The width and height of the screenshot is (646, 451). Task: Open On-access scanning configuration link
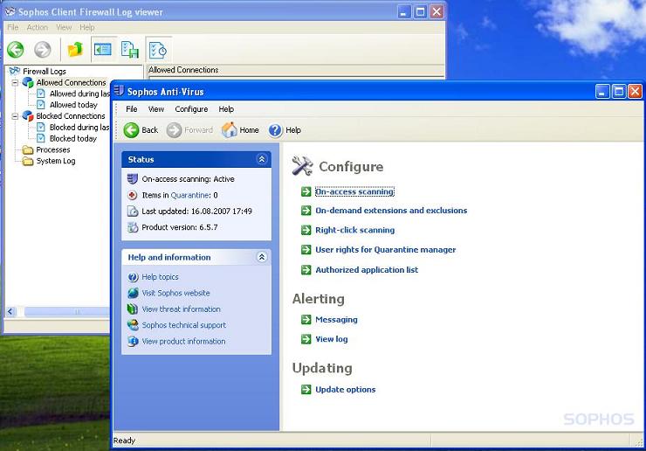click(354, 191)
